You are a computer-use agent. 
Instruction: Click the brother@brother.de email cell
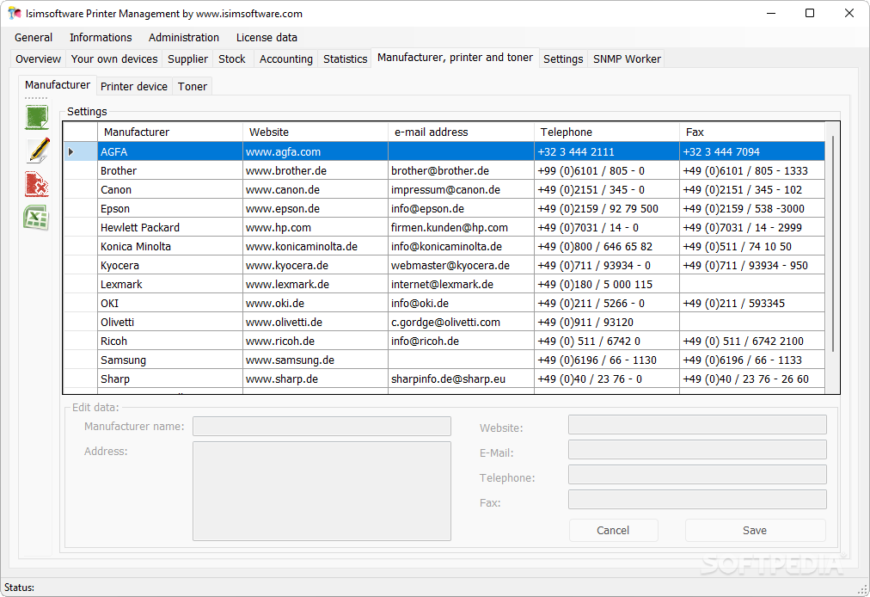[461, 170]
